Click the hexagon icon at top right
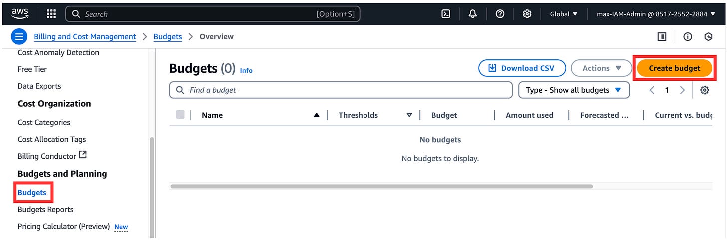The image size is (727, 240). 708,37
